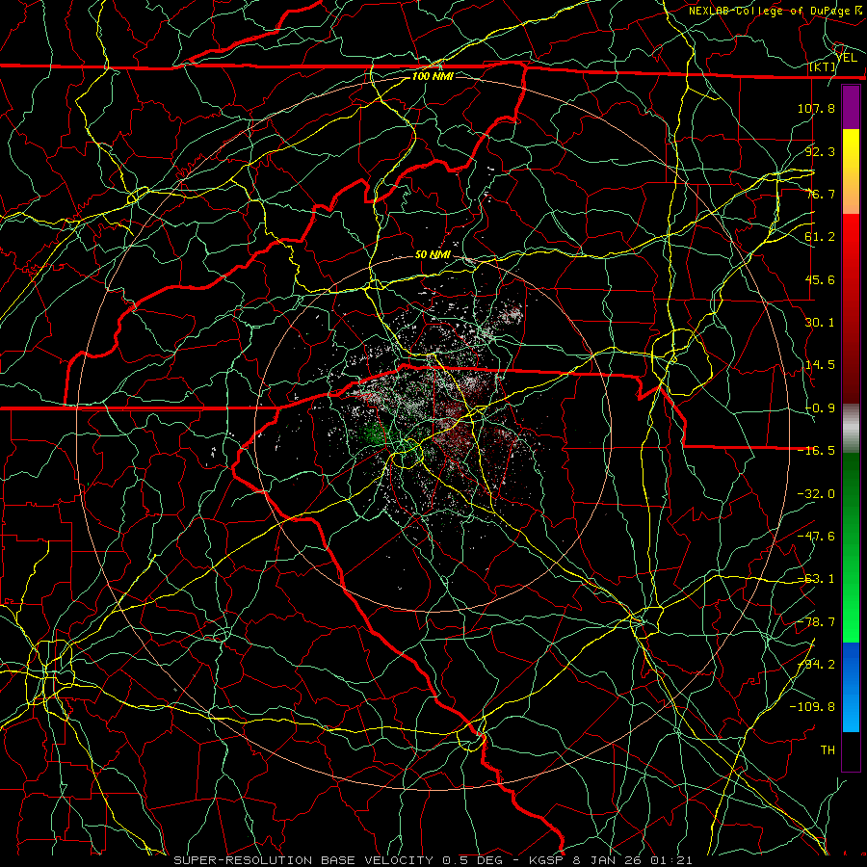The height and width of the screenshot is (867, 867).
Task: Click the -0.9 scale value
Action: click(x=820, y=408)
